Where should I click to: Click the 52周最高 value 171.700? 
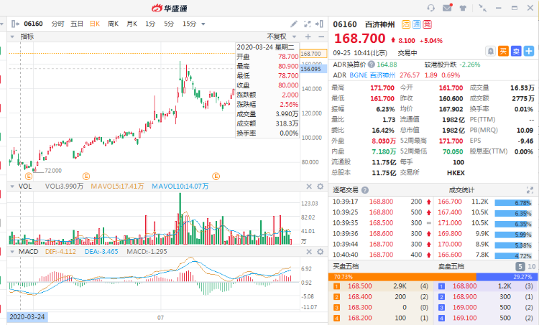click(x=451, y=141)
